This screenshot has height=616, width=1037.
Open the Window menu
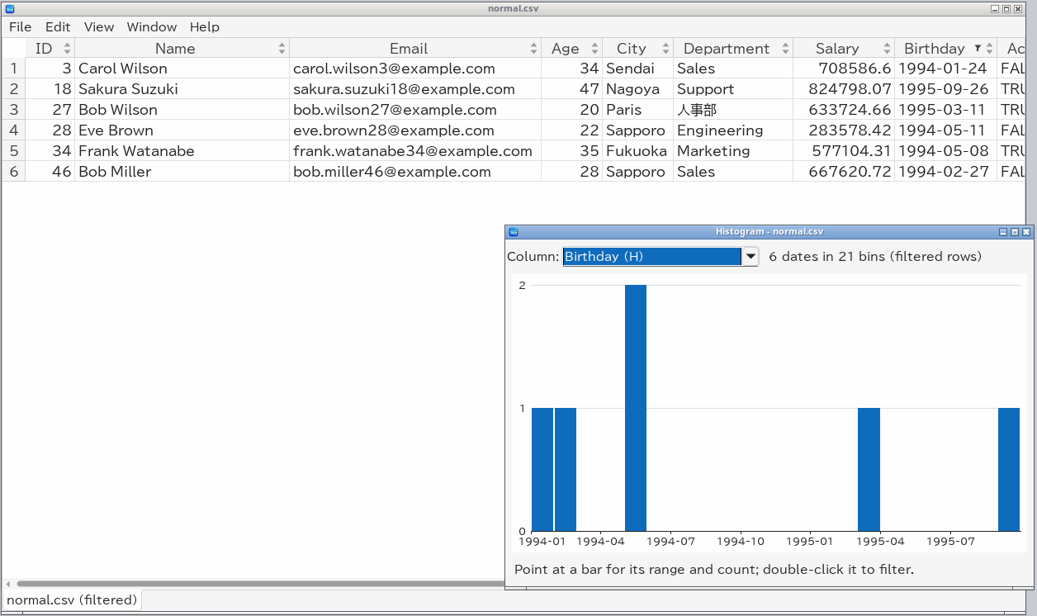pyautogui.click(x=152, y=27)
